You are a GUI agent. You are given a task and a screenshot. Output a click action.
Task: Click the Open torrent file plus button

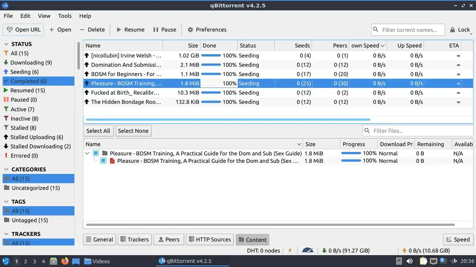coord(60,30)
